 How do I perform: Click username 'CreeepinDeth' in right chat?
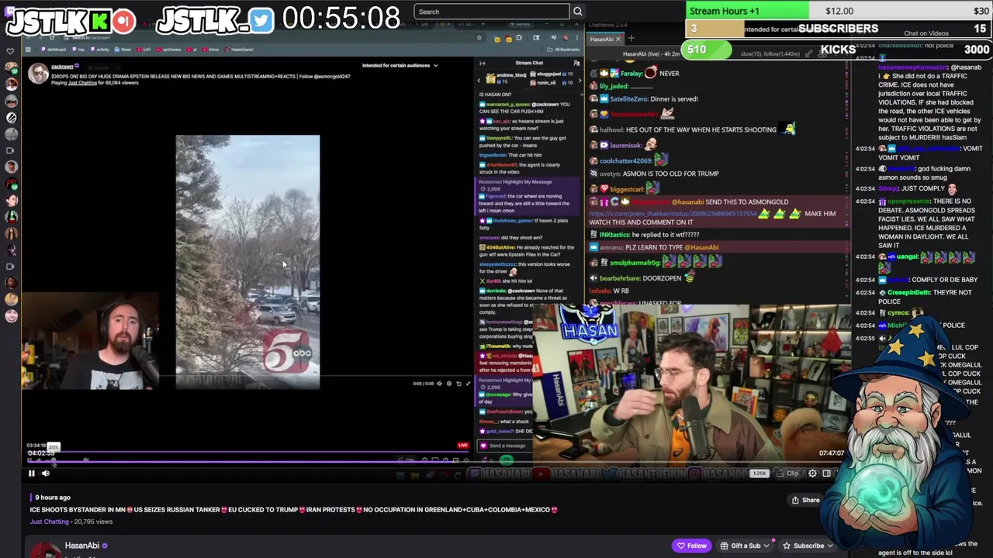point(908,293)
